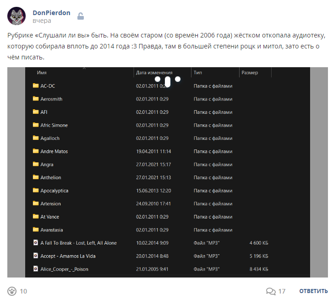Open DonPierdon profile link

click(51, 13)
